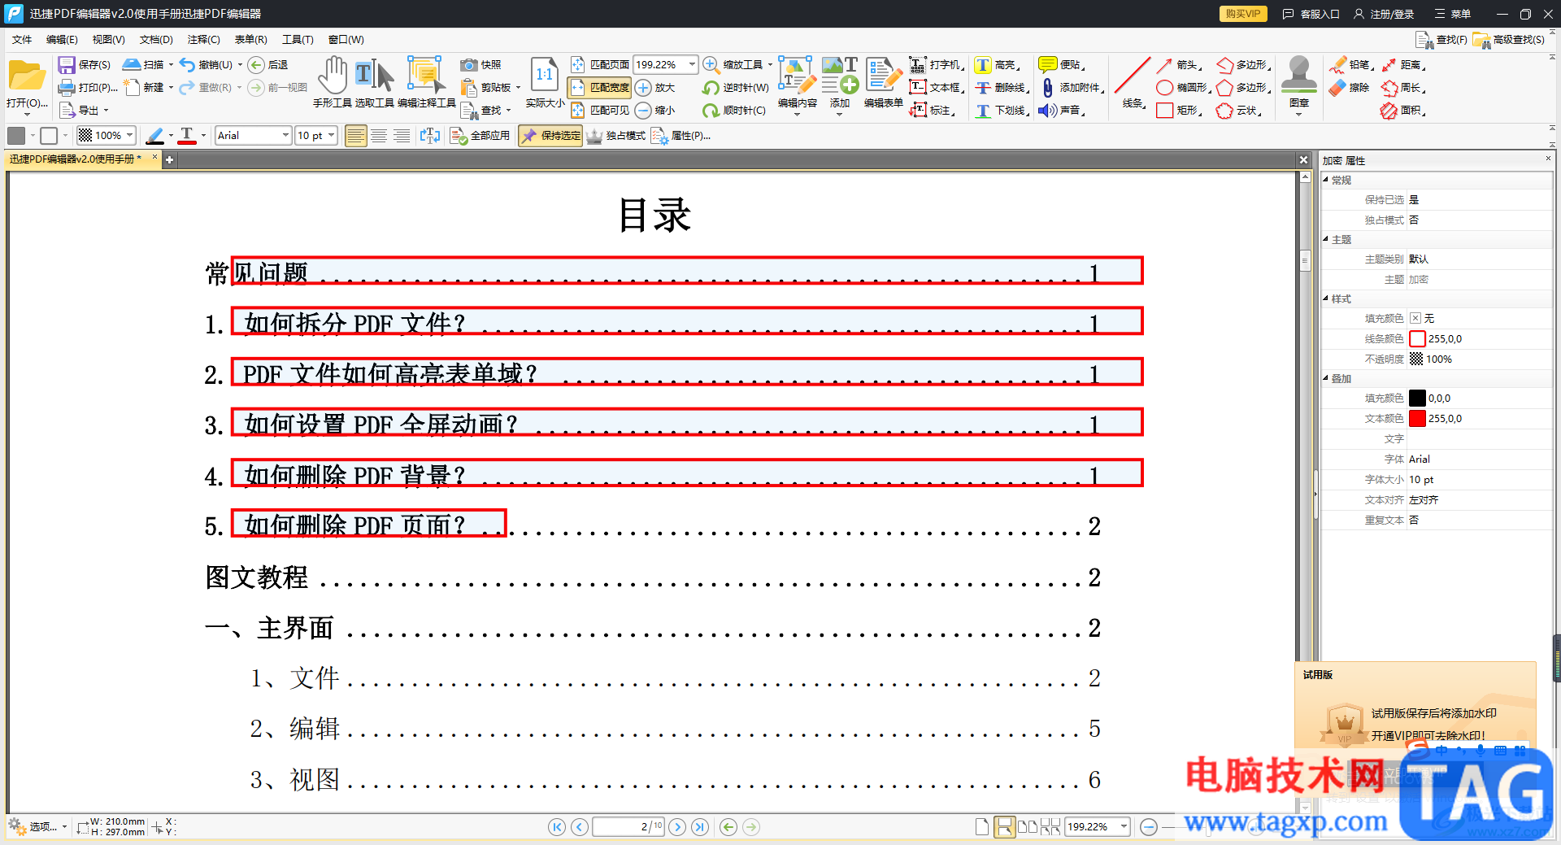Enable right text alignment

click(x=402, y=136)
